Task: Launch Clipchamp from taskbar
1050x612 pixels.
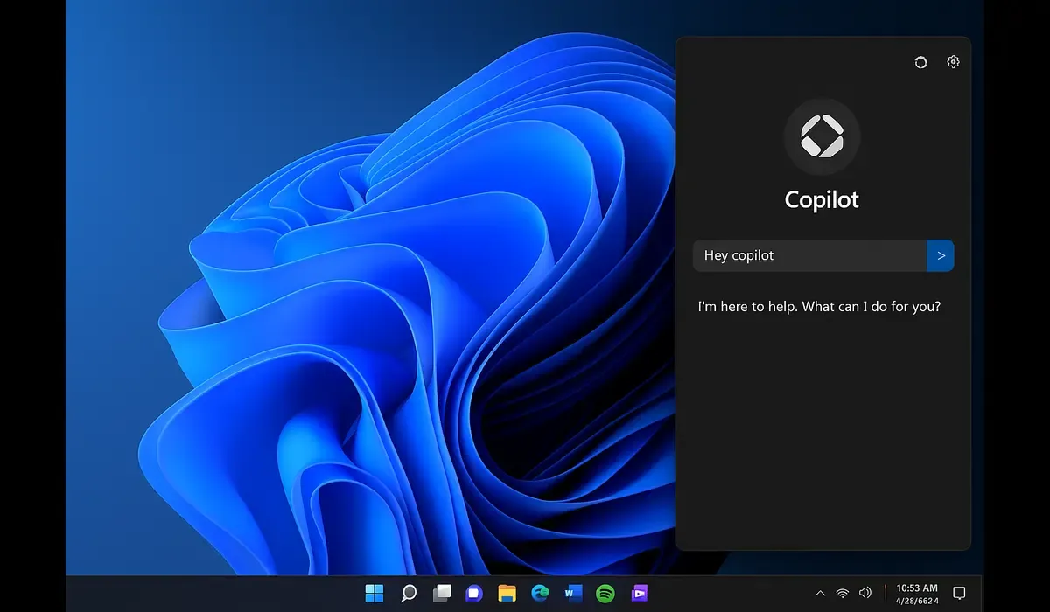Action: [x=640, y=594]
